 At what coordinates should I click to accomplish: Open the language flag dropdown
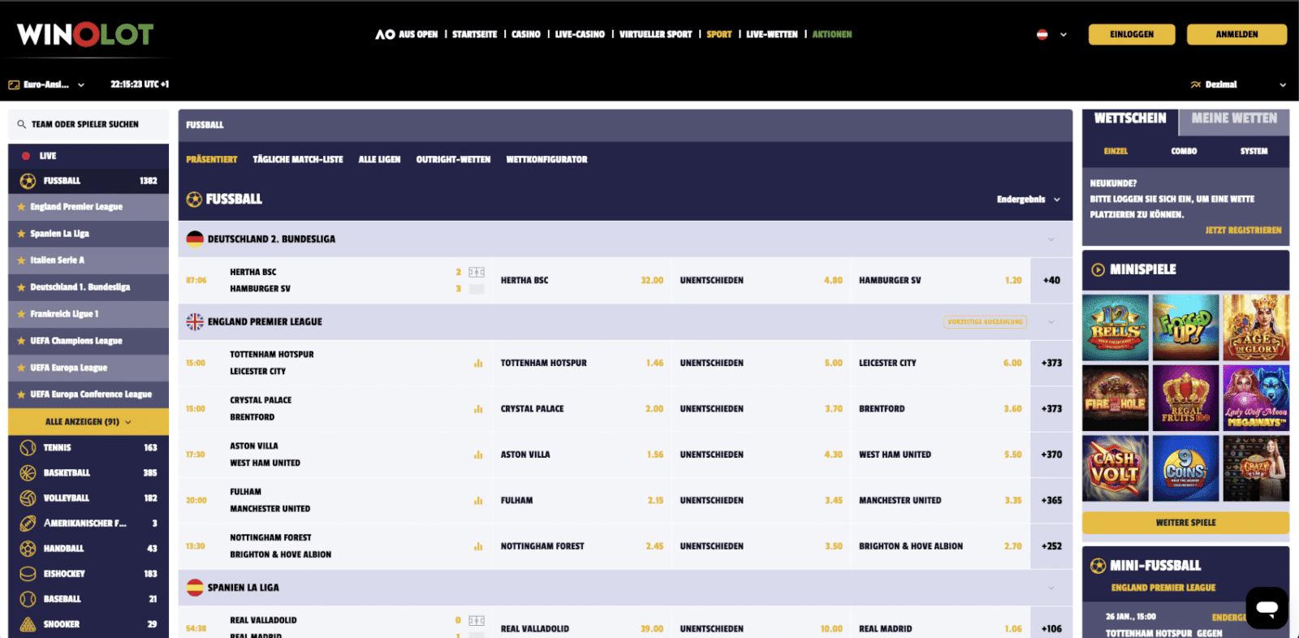point(1051,35)
